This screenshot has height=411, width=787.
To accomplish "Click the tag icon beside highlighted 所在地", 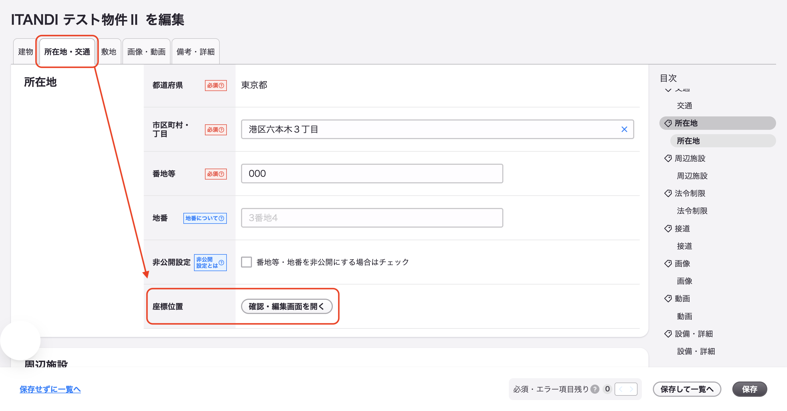I will [x=668, y=123].
